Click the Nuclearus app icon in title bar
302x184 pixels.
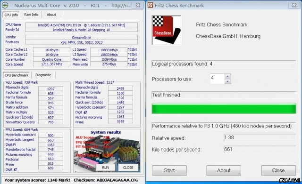tap(5, 5)
